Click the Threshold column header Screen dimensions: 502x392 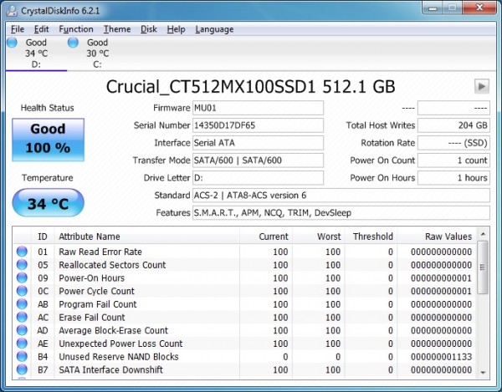tap(371, 237)
